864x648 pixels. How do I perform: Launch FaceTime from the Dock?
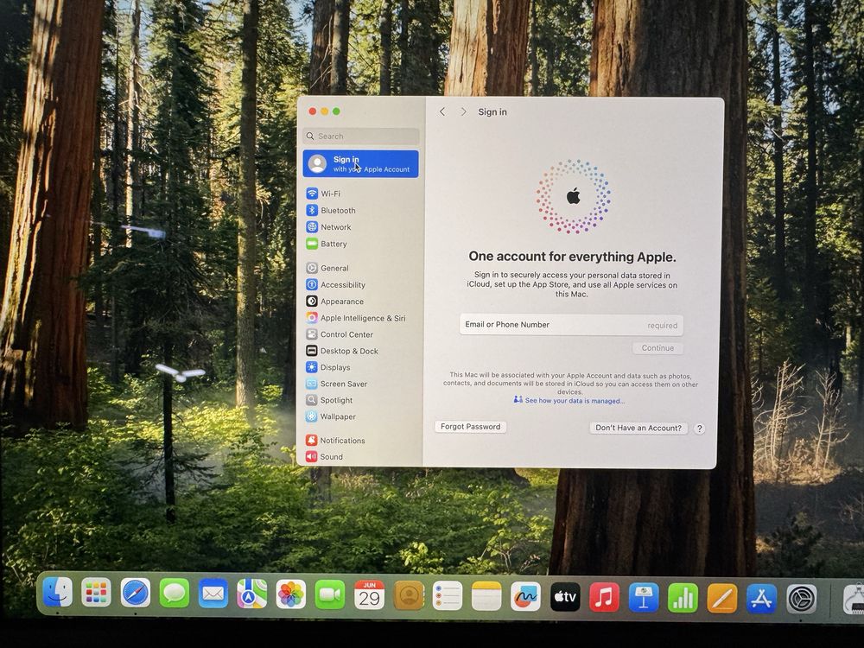330,595
